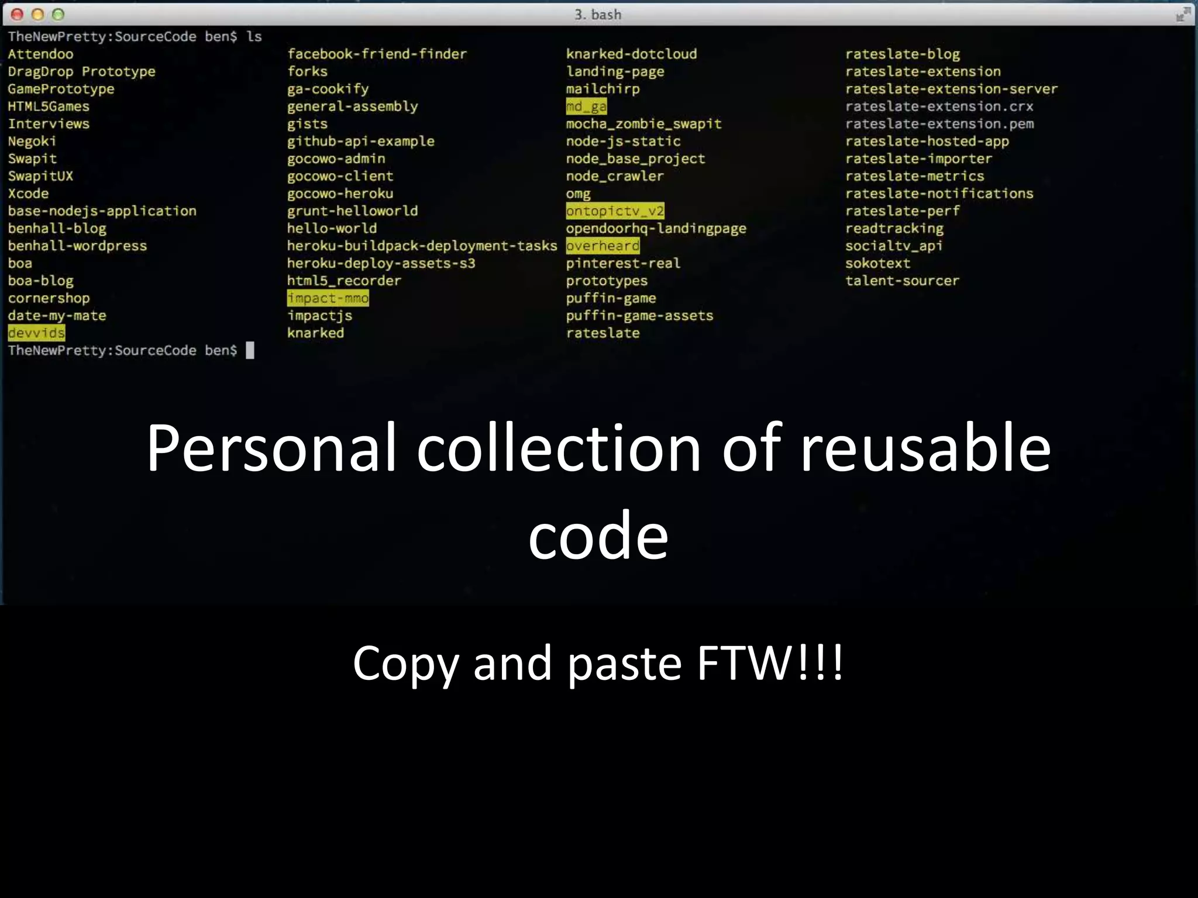The height and width of the screenshot is (898, 1198).
Task: Click the 'ga-cookify' entry
Action: pyautogui.click(x=328, y=89)
